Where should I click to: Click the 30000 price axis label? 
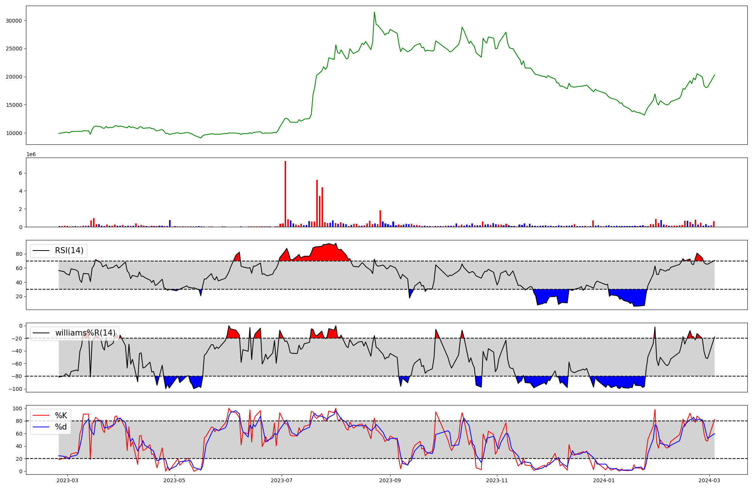pyautogui.click(x=14, y=21)
